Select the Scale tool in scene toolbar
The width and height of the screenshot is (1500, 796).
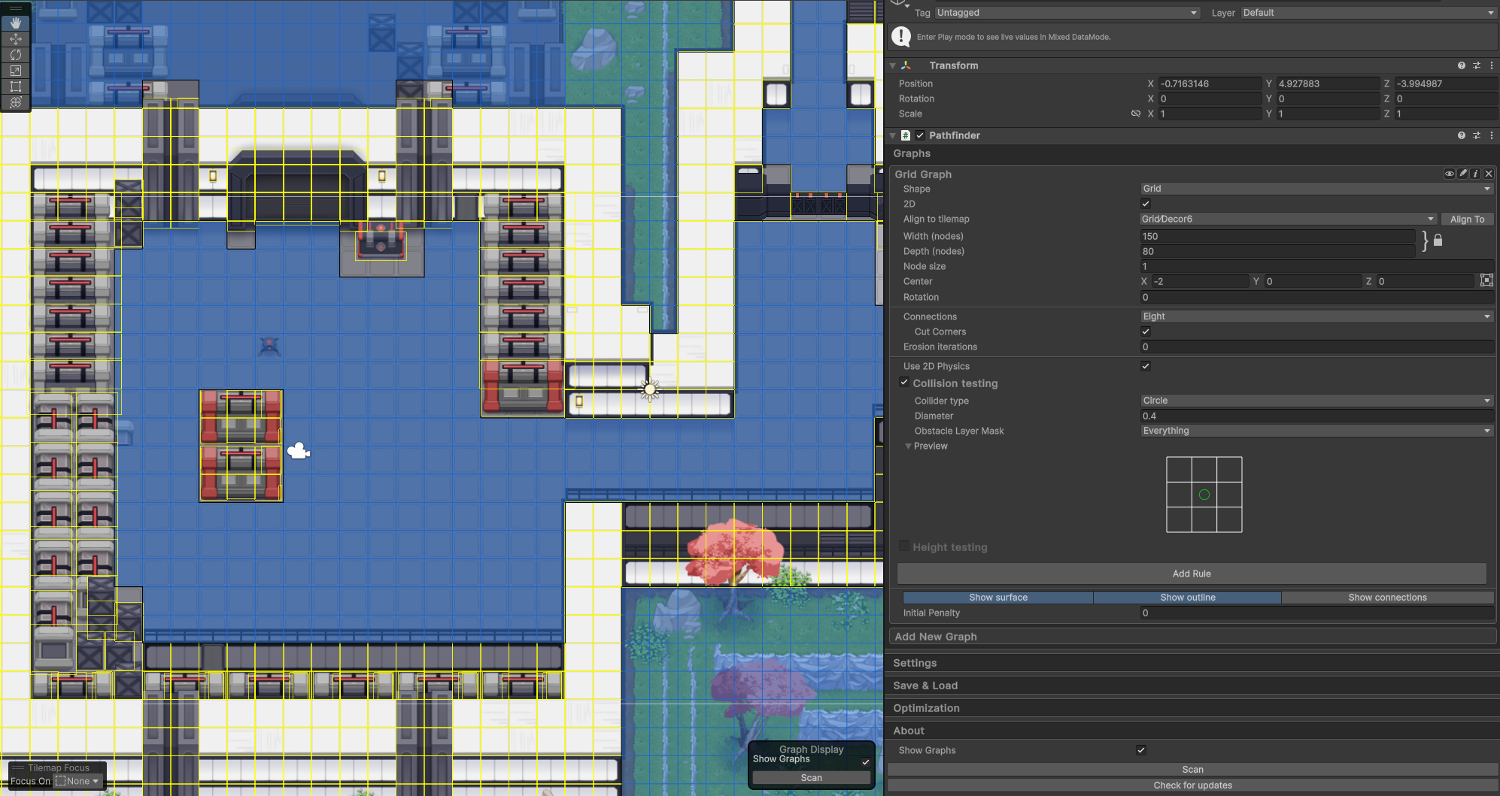click(x=16, y=71)
